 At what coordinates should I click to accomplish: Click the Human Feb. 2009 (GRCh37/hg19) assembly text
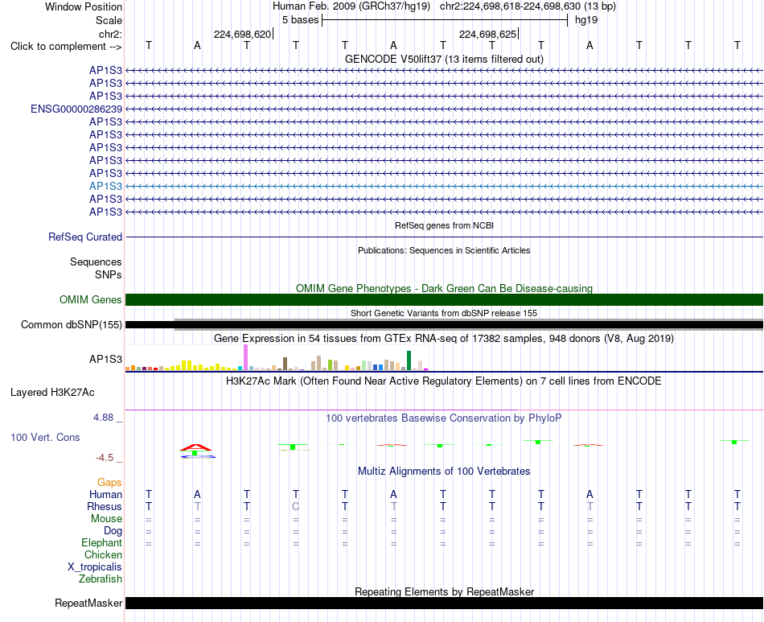click(x=351, y=6)
